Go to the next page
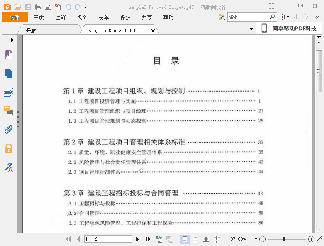324x246 pixels. [x=138, y=239]
